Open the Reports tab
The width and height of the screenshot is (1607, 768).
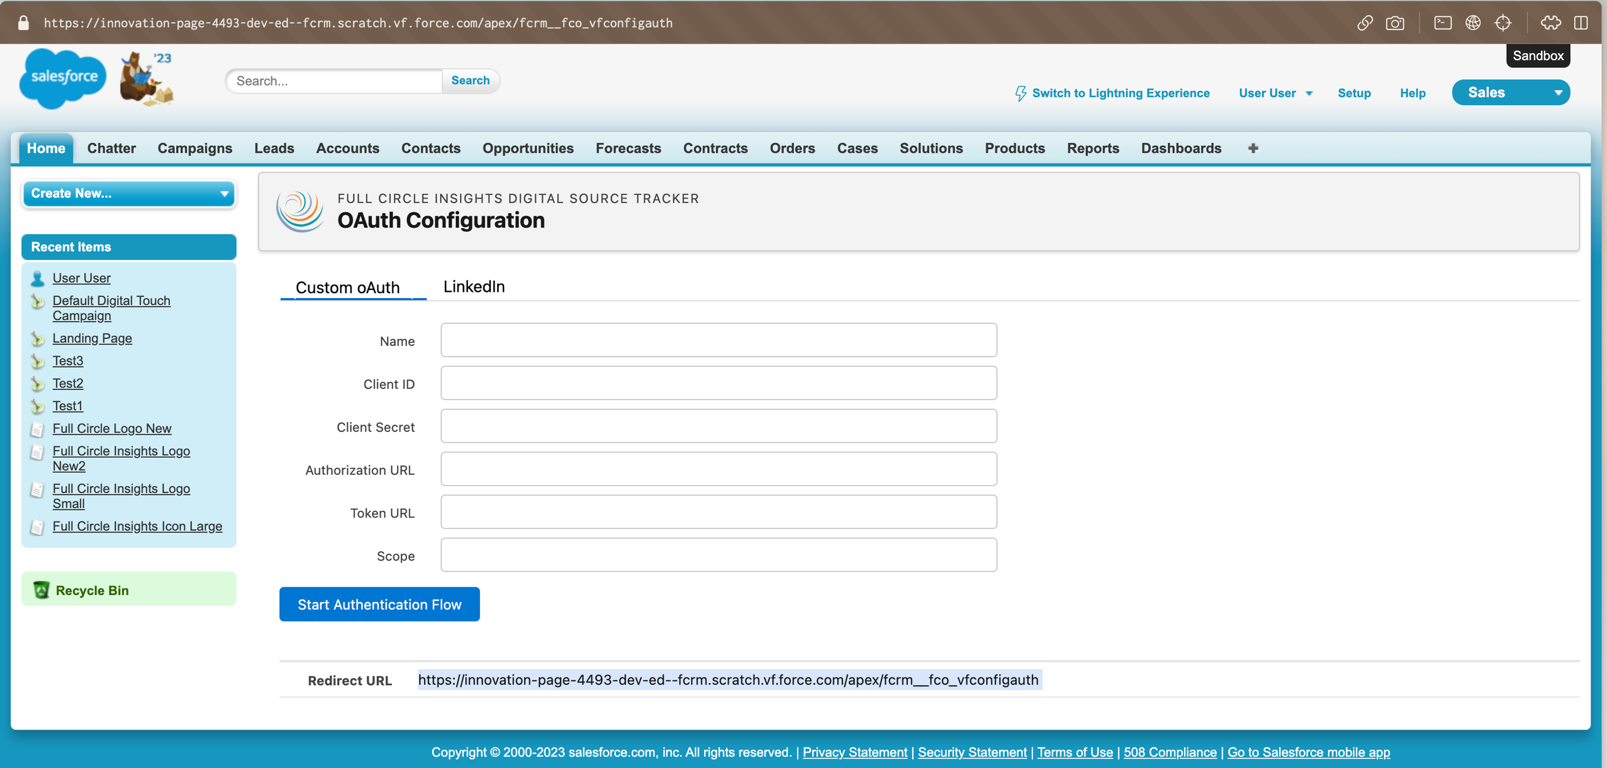click(x=1093, y=148)
